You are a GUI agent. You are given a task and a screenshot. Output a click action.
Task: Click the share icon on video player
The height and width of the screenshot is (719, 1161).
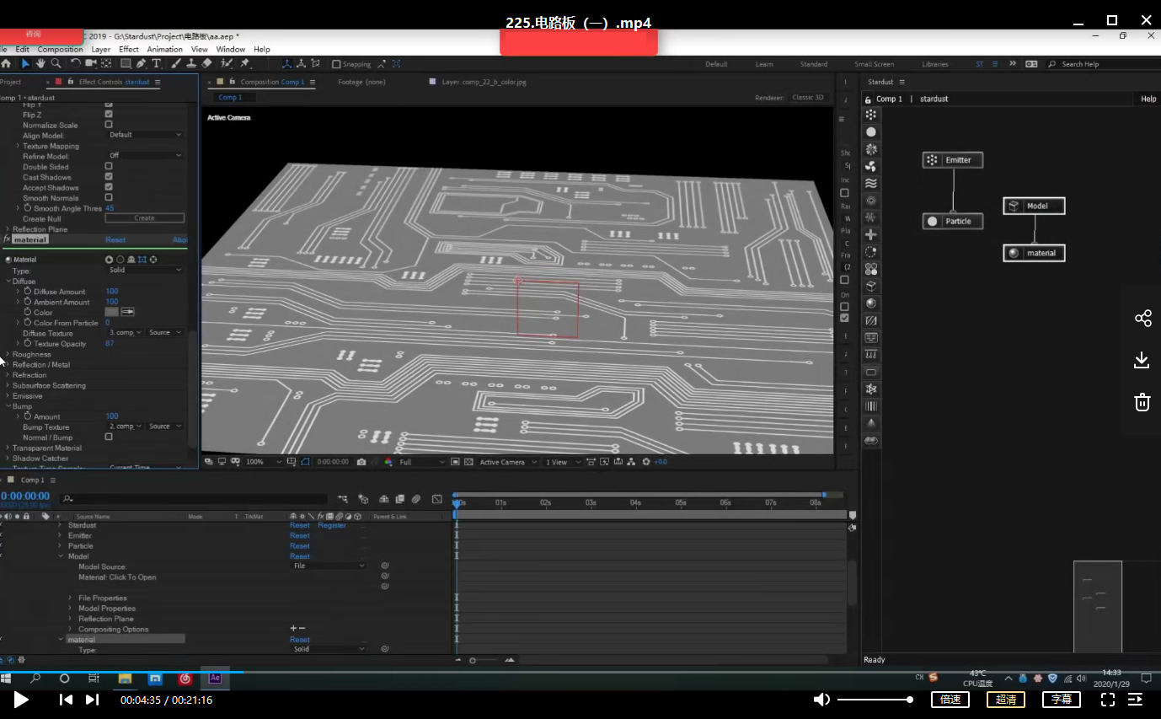(1142, 318)
